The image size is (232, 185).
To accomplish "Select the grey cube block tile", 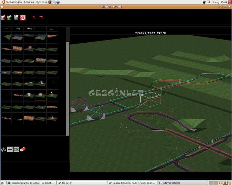I will coord(29,95).
